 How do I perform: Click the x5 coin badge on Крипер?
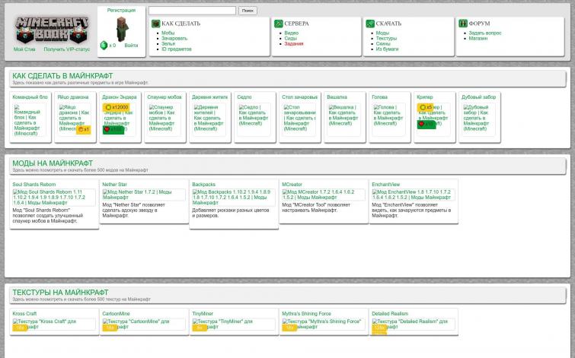click(x=425, y=107)
